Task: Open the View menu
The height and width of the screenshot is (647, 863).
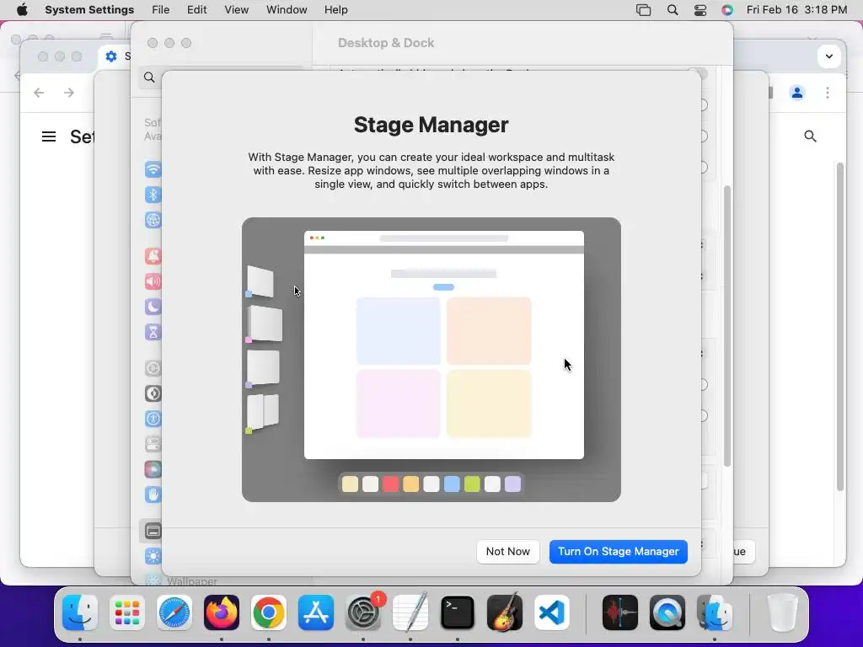Action: (237, 10)
